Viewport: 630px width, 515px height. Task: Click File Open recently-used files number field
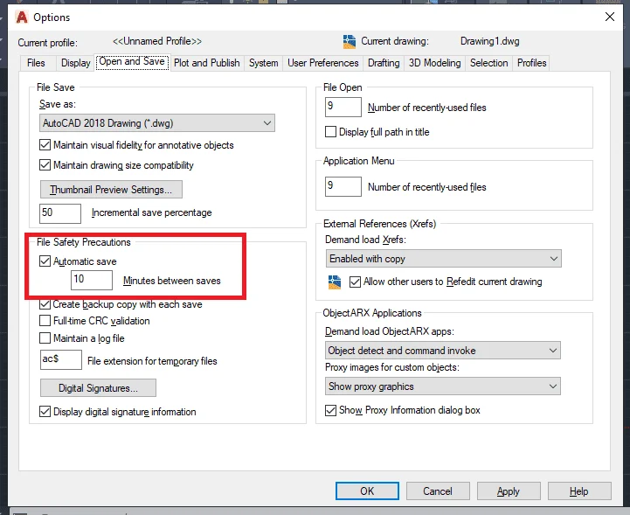(x=343, y=107)
